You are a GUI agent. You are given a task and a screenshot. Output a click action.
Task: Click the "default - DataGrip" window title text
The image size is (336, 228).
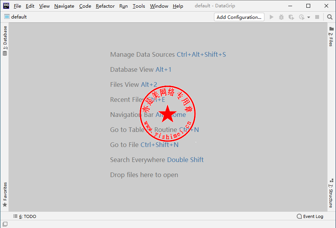[x=215, y=6]
